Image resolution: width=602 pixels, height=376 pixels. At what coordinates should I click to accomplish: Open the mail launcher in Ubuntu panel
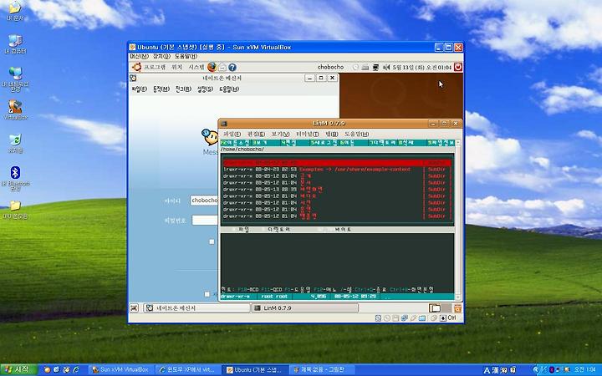(222, 68)
